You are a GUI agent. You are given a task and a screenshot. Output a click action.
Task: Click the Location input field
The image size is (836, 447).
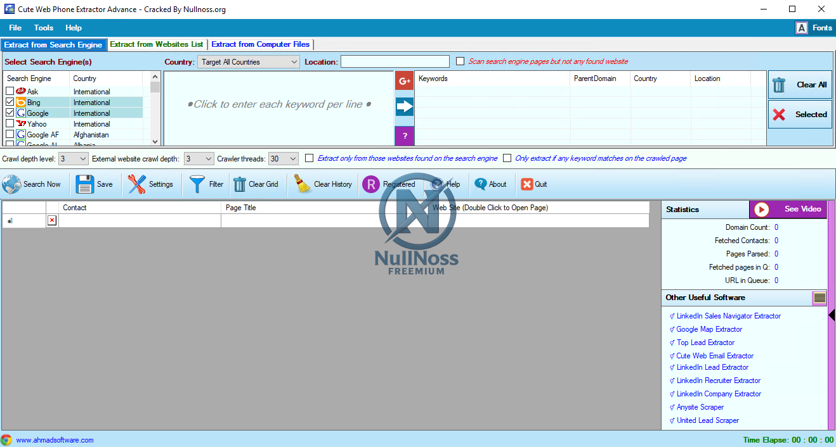pyautogui.click(x=395, y=61)
